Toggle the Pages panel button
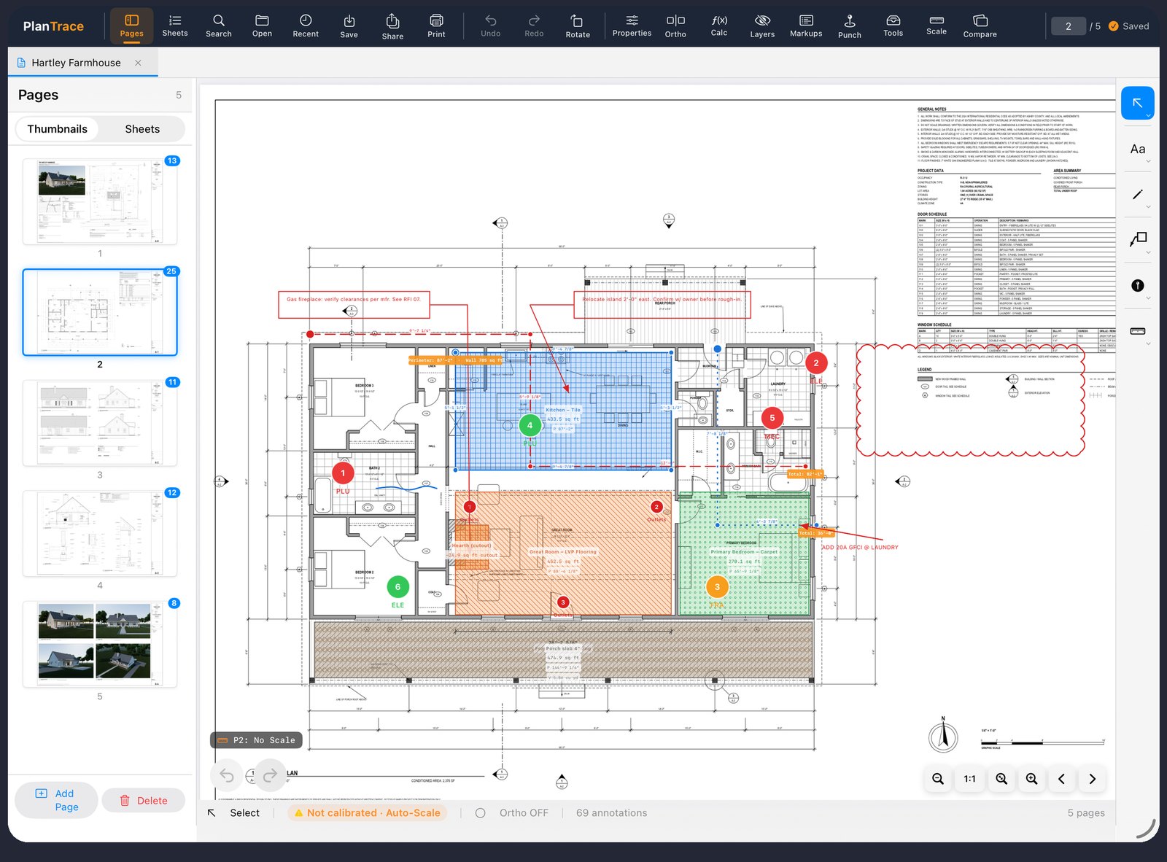 click(131, 26)
